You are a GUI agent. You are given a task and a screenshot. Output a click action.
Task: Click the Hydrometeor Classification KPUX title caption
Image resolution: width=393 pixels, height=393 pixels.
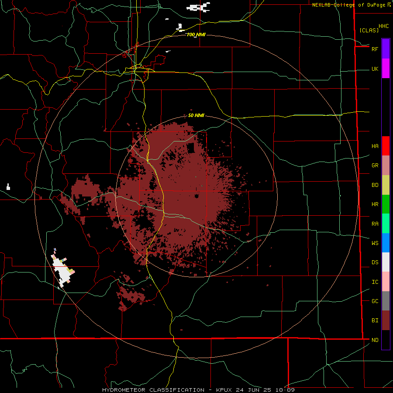point(198,390)
